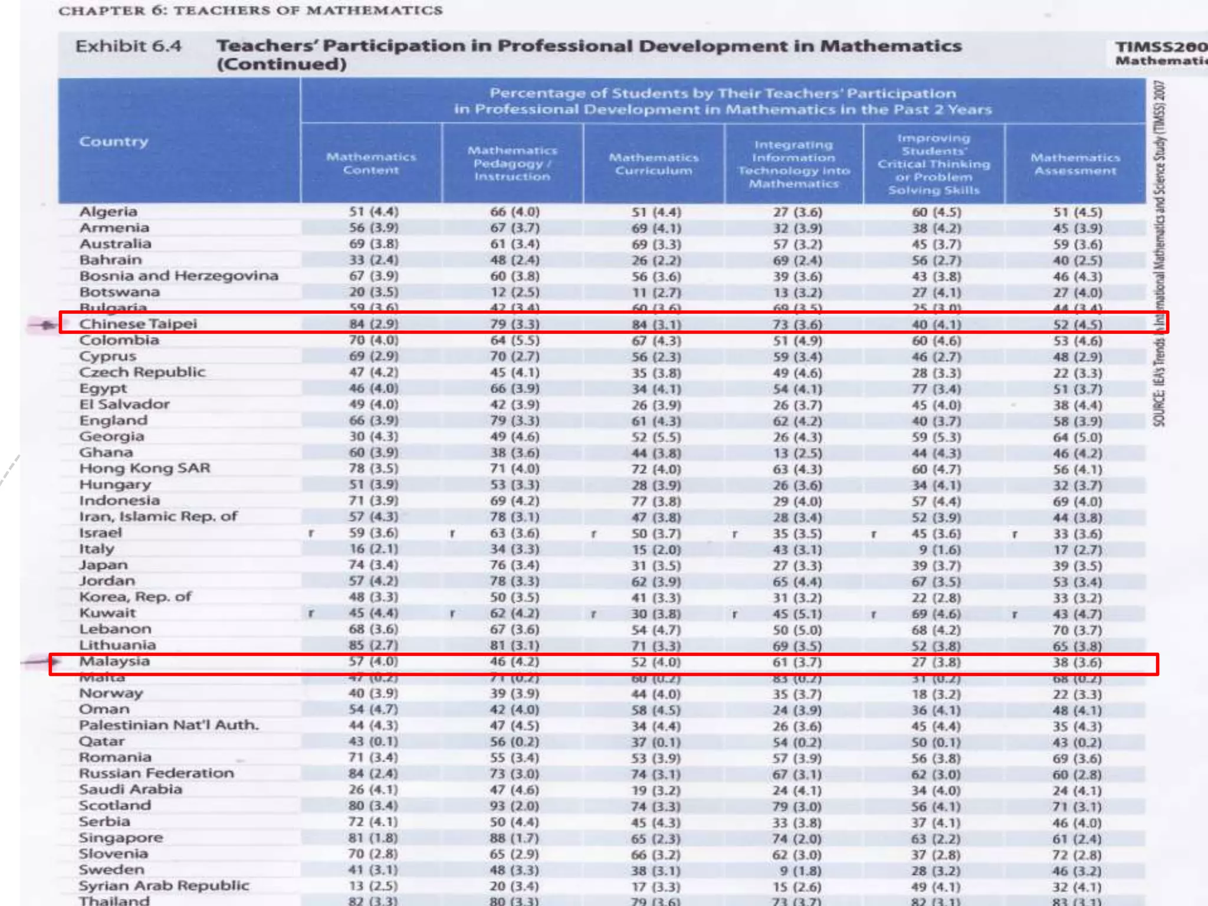Click the Algeria row label

(108, 212)
